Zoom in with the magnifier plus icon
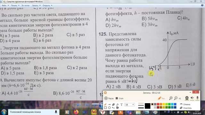The image size is (205, 115). (171, 98)
